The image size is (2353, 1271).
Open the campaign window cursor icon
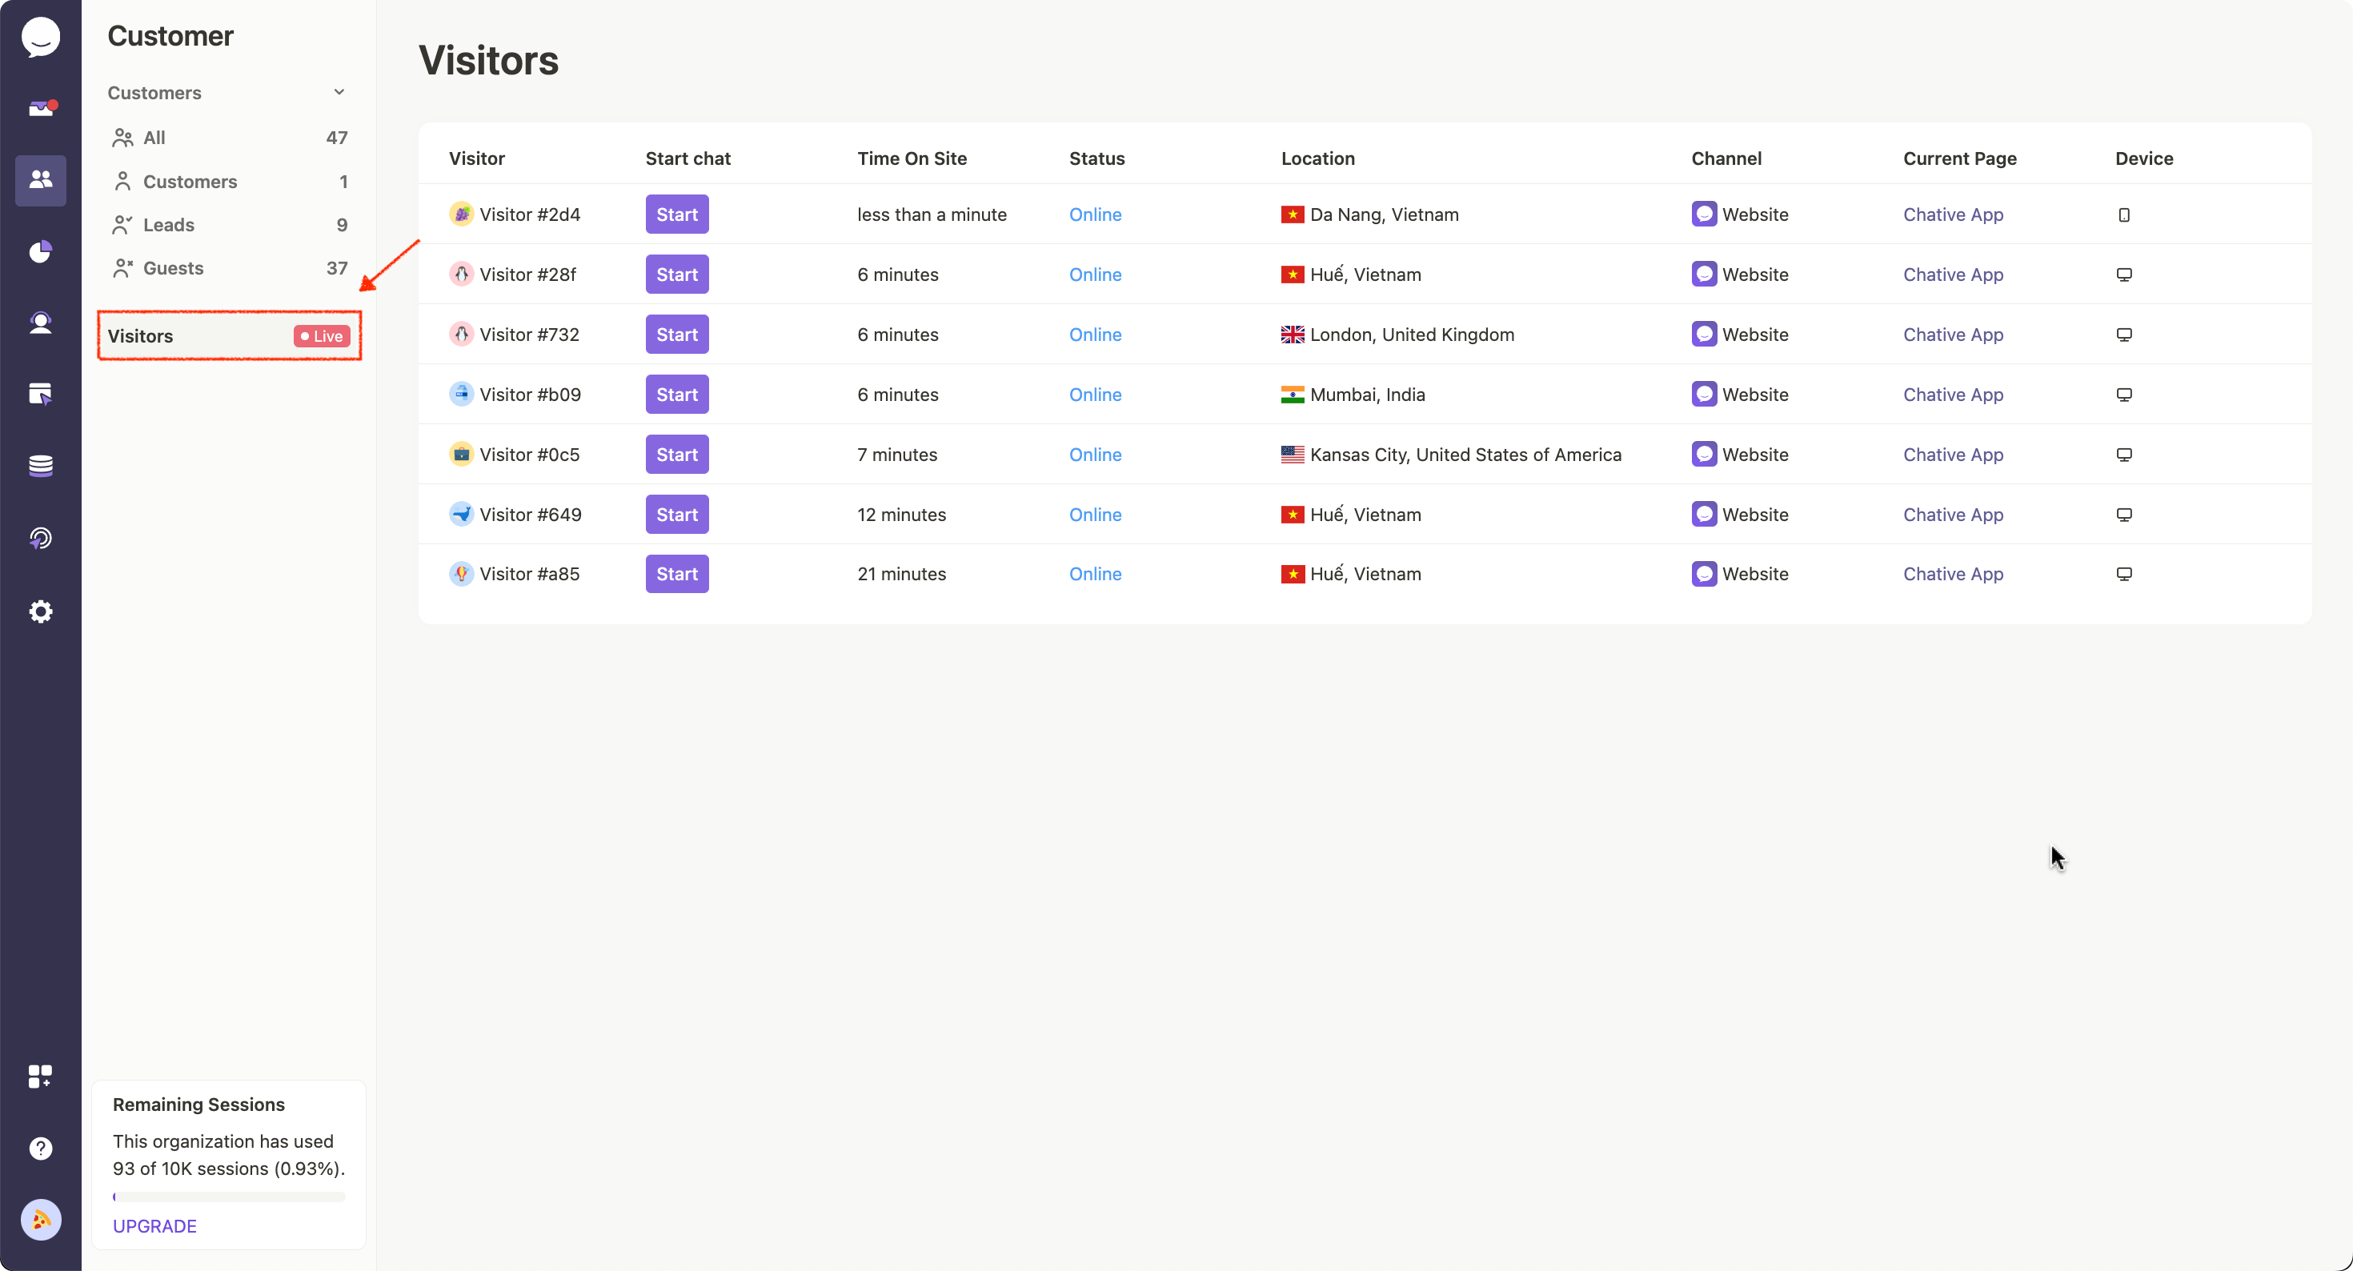click(x=40, y=394)
